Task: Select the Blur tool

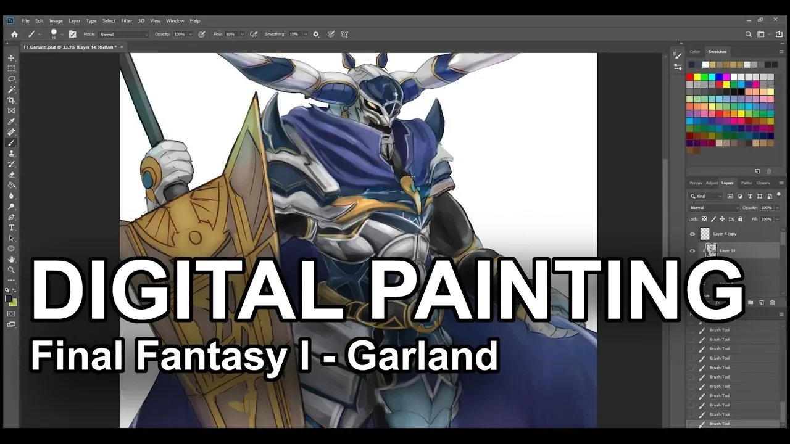Action: pyautogui.click(x=11, y=195)
